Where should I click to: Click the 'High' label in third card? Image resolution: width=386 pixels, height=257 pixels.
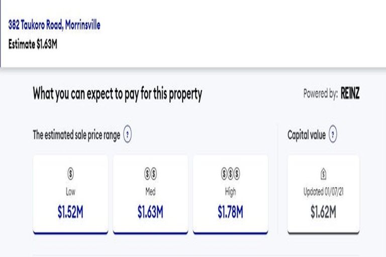click(230, 192)
